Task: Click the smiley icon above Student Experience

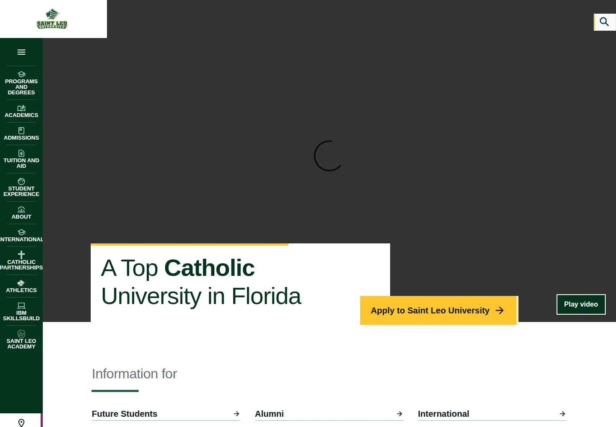Action: [x=21, y=181]
